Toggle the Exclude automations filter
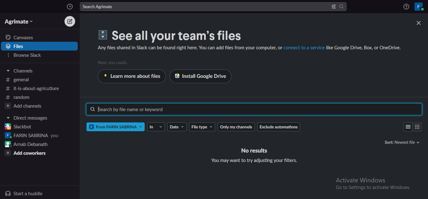Screen dimensions: 428x199 [278, 127]
